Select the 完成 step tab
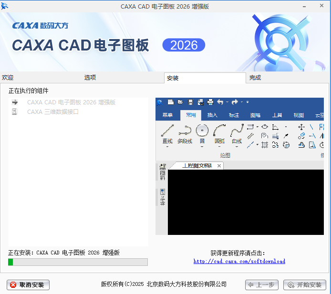Screen dimensions: 331x294 click(255, 78)
